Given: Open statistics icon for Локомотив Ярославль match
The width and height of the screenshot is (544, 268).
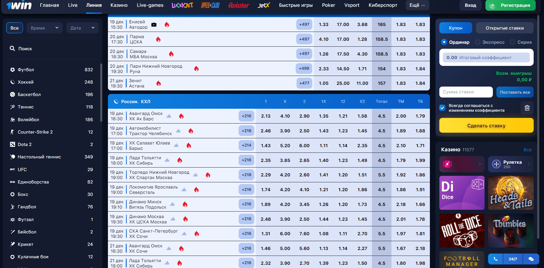Looking at the screenshot, I should (x=184, y=190).
